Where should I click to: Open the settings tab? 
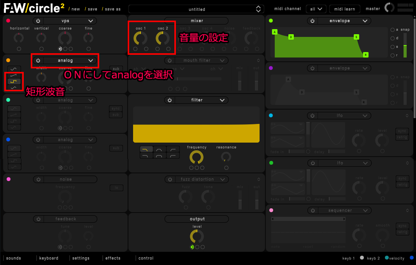pos(81,258)
